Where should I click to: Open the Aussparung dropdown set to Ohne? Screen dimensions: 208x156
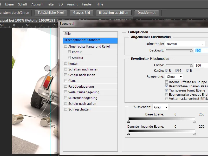coord(174,76)
